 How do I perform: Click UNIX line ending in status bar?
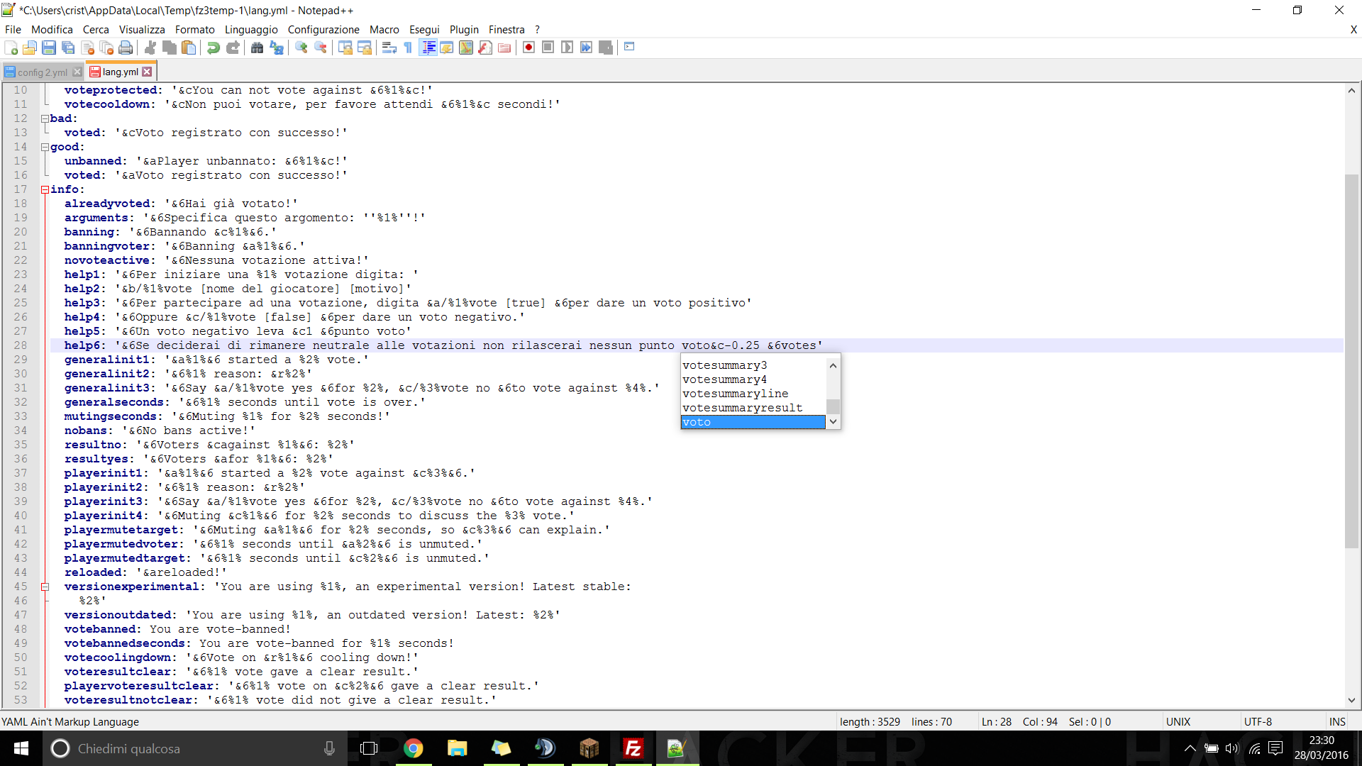(x=1178, y=721)
